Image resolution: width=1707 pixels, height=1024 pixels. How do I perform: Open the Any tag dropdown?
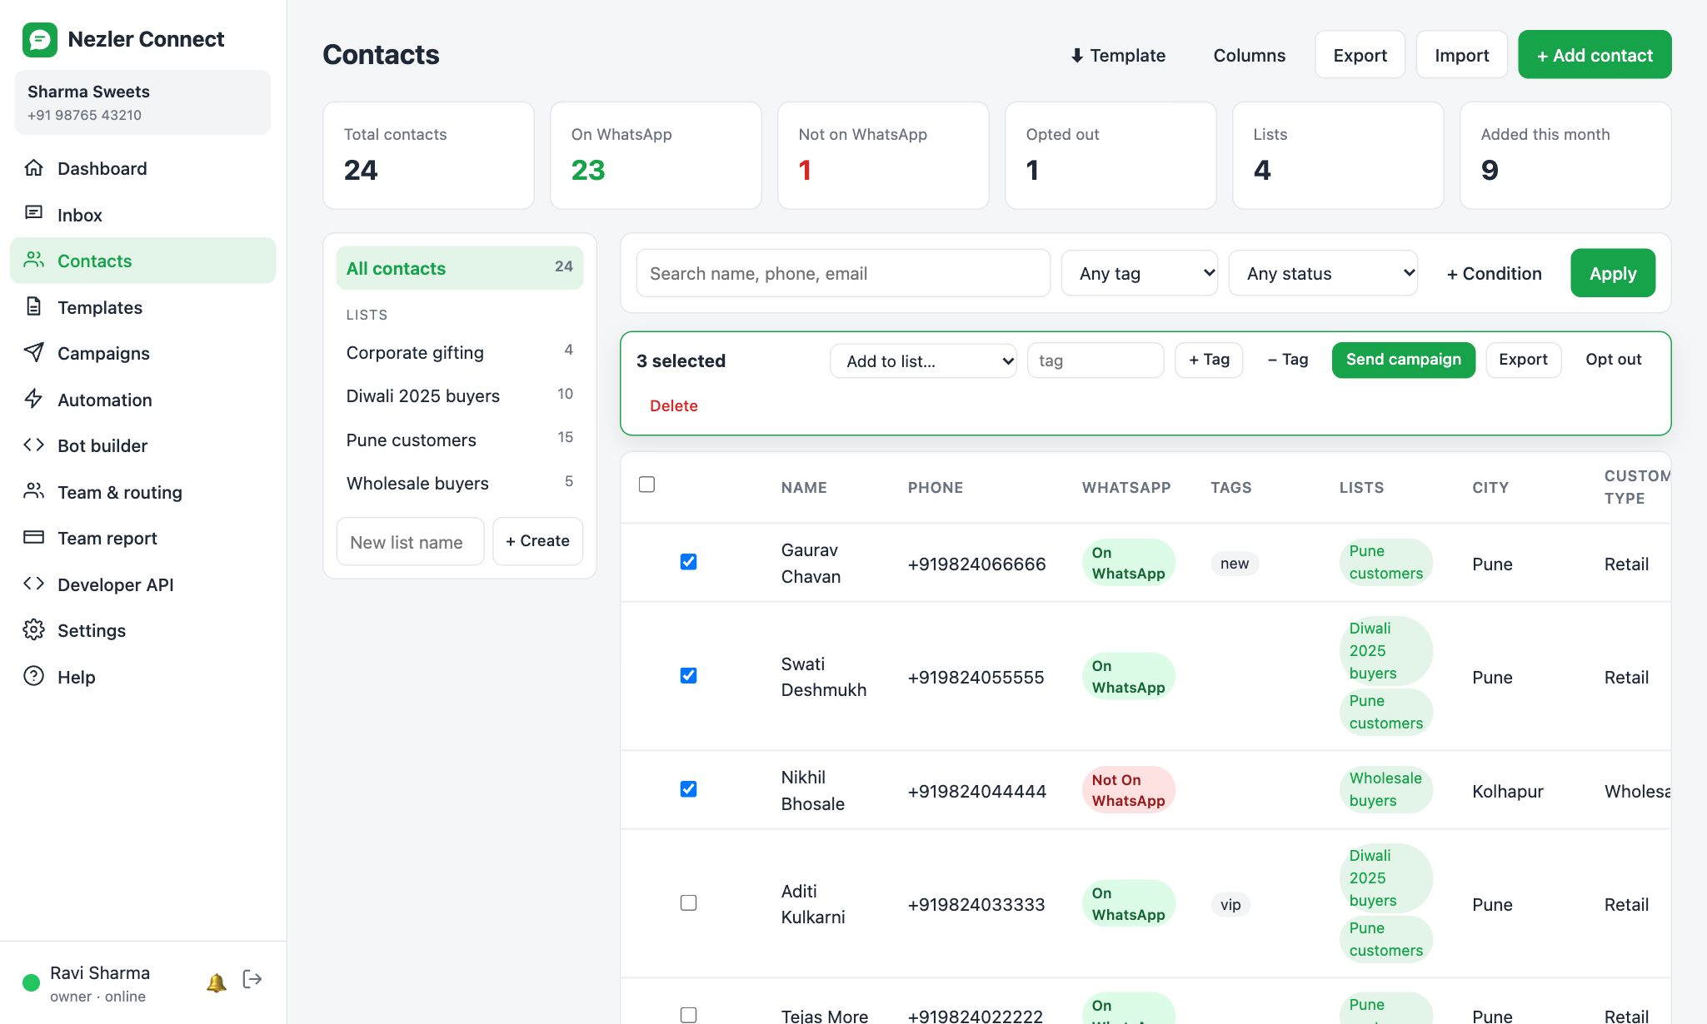coord(1139,273)
